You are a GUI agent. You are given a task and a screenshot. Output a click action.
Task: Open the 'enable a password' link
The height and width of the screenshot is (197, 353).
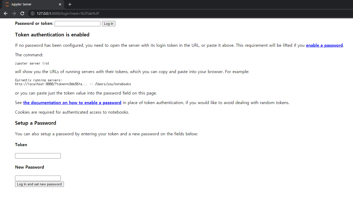(x=324, y=45)
